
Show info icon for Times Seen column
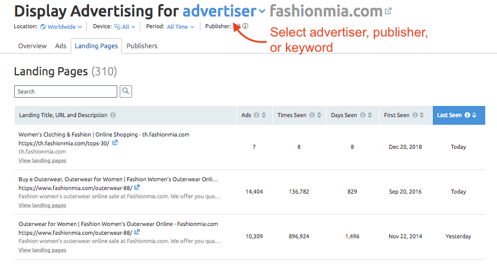coord(312,115)
